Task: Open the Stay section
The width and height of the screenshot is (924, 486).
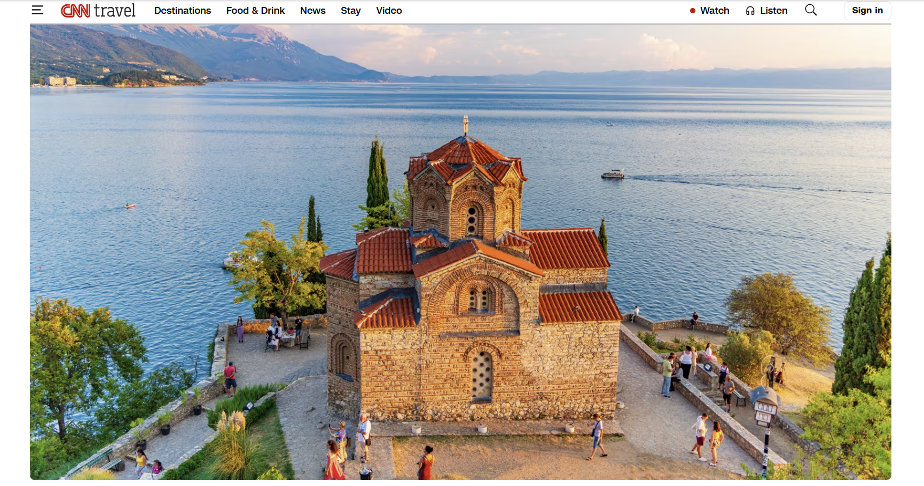Action: (350, 11)
